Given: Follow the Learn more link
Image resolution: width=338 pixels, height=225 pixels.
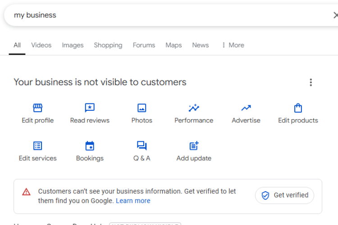Looking at the screenshot, I should 133,201.
